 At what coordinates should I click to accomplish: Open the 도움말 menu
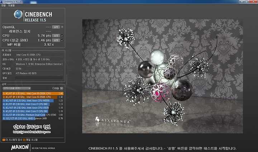(11, 5)
